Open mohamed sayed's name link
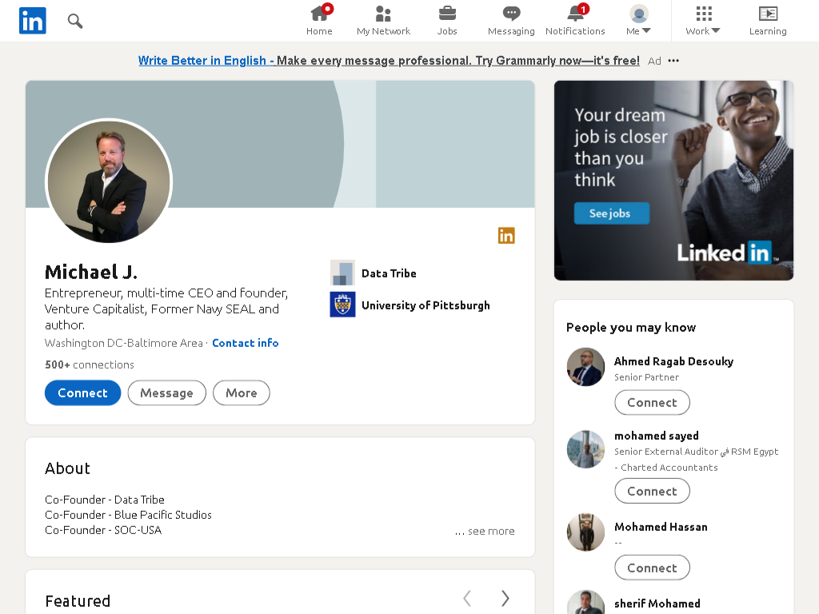 [x=657, y=436]
